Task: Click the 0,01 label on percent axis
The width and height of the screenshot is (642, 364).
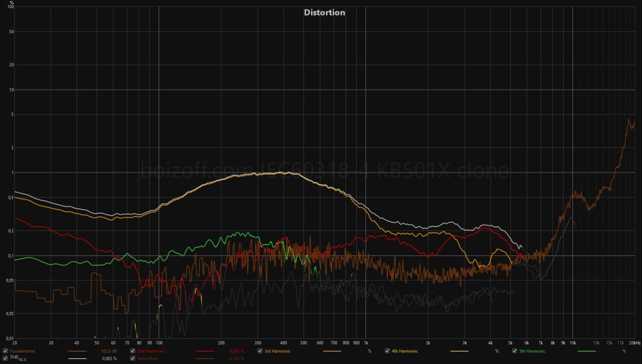Action: pyautogui.click(x=11, y=338)
